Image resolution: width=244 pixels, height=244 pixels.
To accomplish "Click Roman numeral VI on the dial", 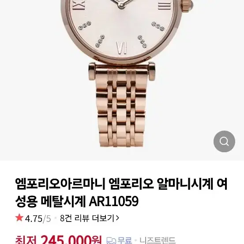I will [x=121, y=48].
